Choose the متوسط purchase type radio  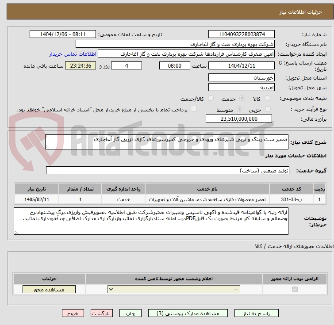pyautogui.click(x=240, y=109)
